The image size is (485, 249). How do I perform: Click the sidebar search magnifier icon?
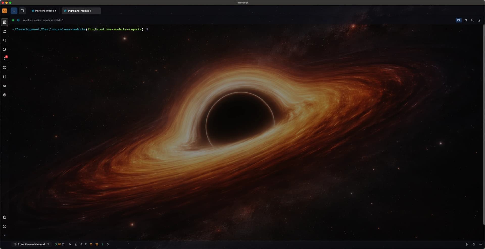(4, 40)
